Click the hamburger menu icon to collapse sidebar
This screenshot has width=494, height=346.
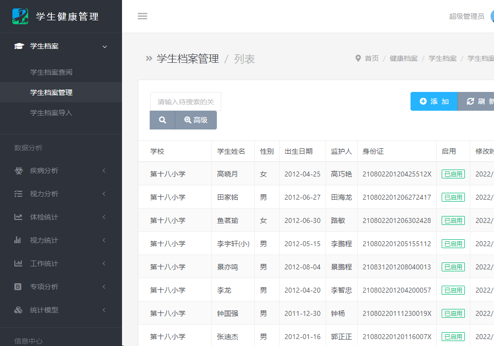(x=142, y=16)
